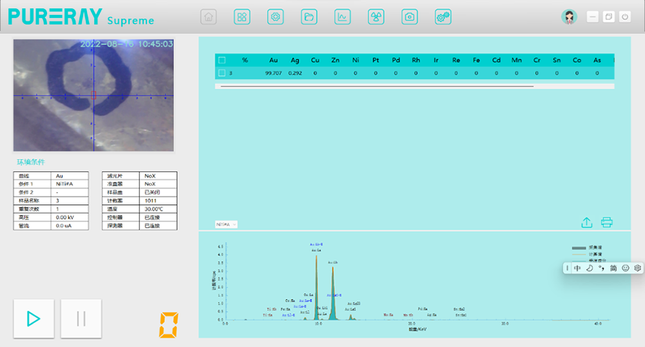Image resolution: width=645 pixels, height=347 pixels.
Task: Export results with the upload icon
Action: click(587, 223)
